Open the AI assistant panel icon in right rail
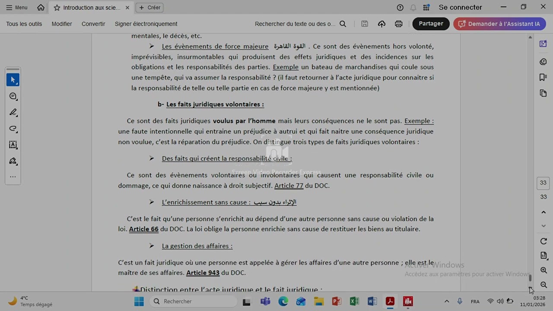Image resolution: width=553 pixels, height=311 pixels. tap(543, 44)
